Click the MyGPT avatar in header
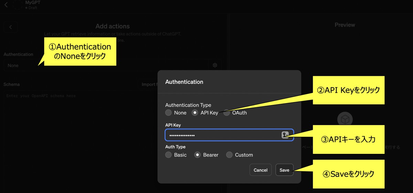The image size is (413, 193). tap(17, 5)
